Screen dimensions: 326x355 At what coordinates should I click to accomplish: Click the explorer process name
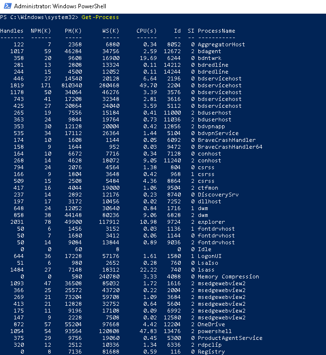211,222
